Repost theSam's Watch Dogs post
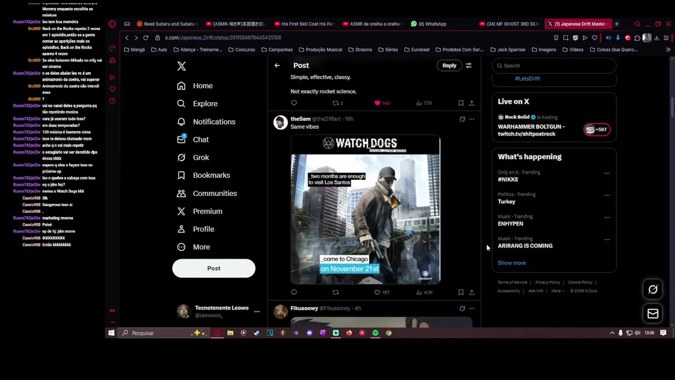 point(335,292)
